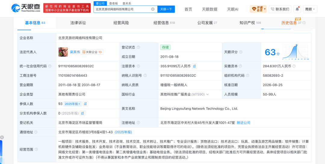The image size is (325, 164).
Task: Open the chart icon beside 355.91095万人民币
Action: coord(194,66)
